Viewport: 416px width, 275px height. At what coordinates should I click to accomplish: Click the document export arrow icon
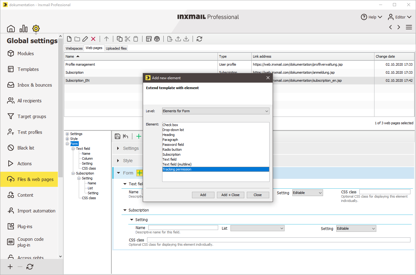tap(170, 39)
